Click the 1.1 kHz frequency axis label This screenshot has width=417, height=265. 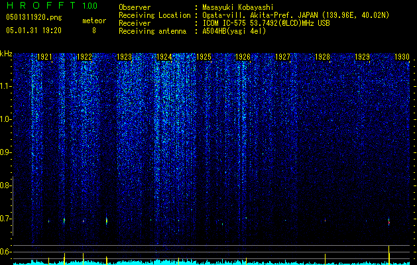click(x=6, y=86)
